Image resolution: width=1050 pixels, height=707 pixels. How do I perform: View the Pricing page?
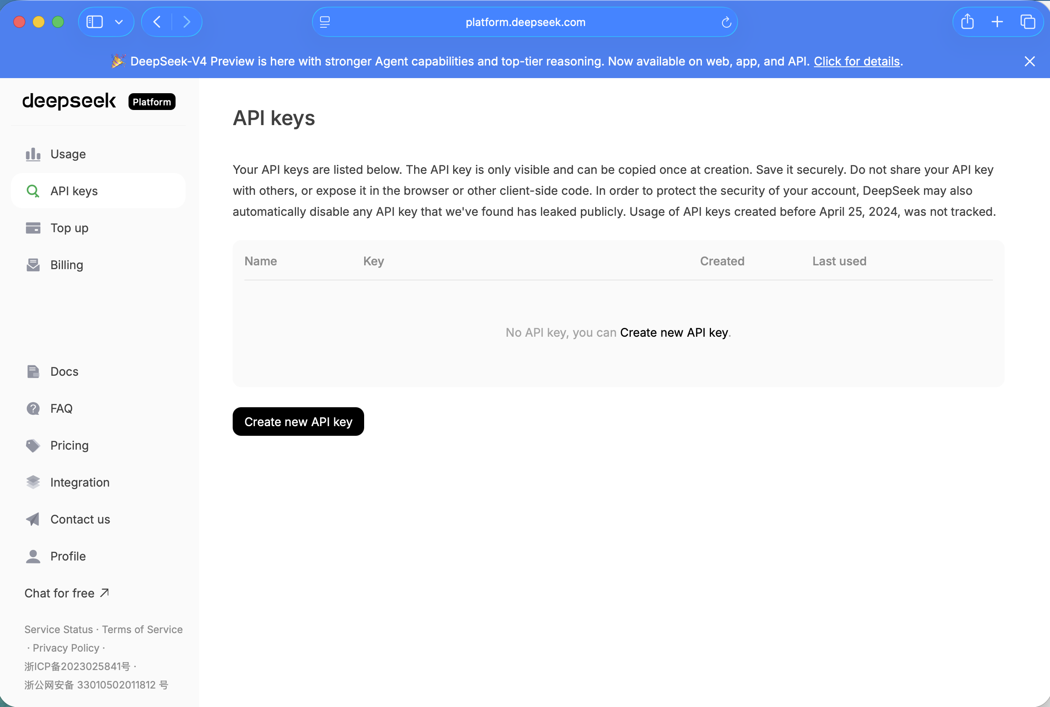tap(98, 445)
